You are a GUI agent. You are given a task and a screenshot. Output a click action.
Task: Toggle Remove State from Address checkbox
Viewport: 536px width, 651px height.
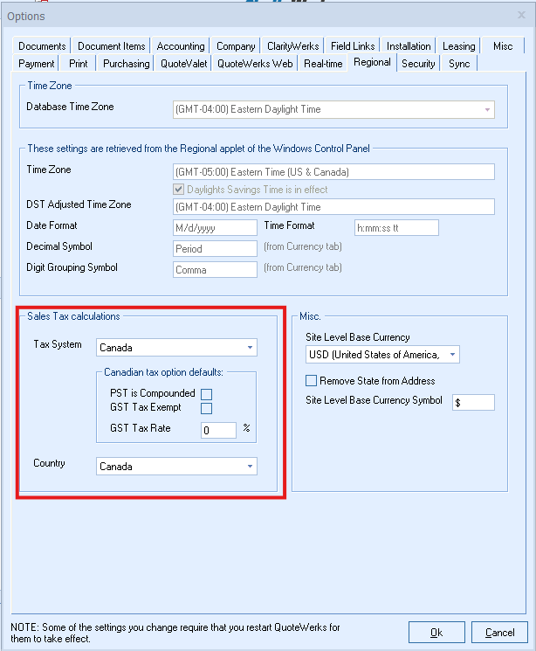click(311, 381)
